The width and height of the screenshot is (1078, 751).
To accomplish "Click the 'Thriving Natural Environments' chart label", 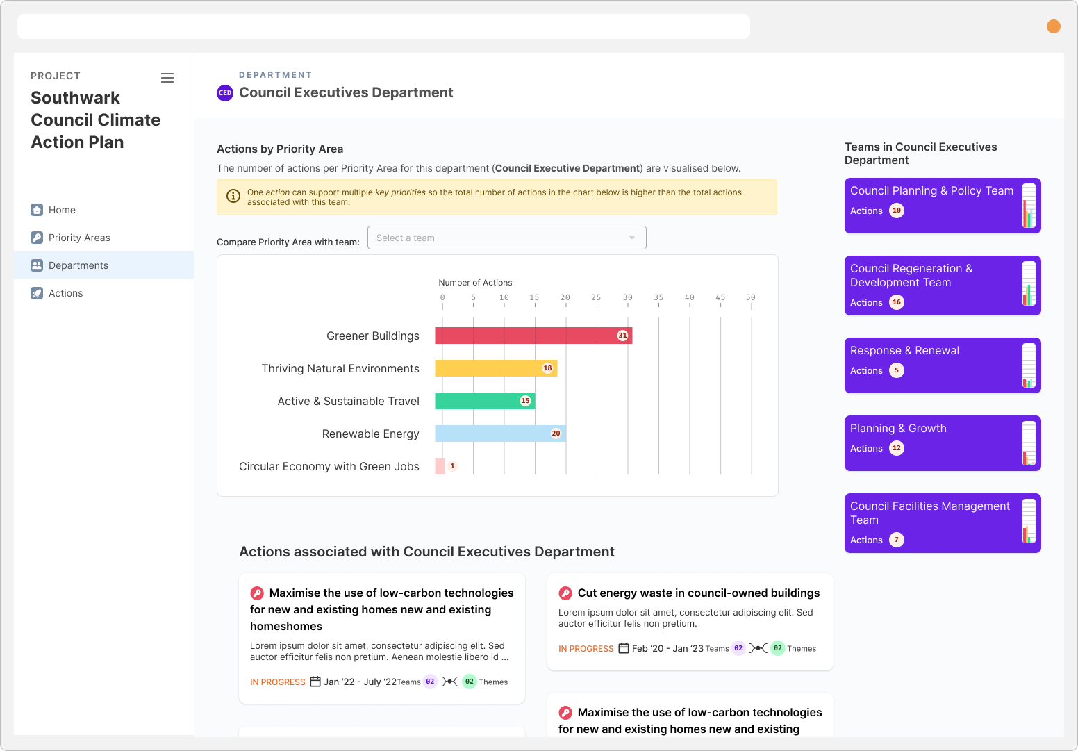I will pyautogui.click(x=340, y=369).
